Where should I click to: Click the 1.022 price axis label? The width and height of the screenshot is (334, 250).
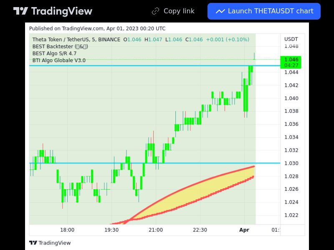[x=291, y=215]
